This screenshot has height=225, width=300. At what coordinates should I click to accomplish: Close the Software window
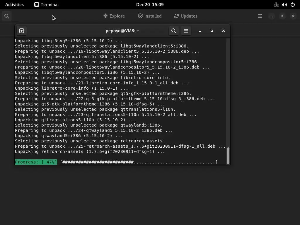(293, 16)
